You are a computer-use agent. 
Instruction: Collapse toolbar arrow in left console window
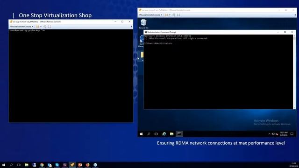pos(131,27)
